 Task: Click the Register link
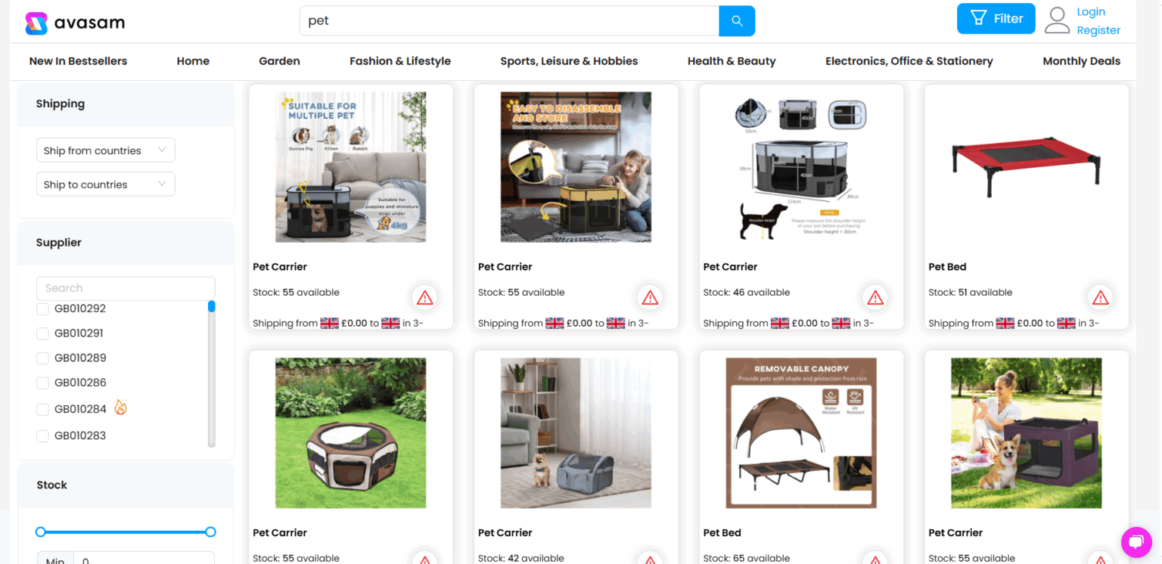(1098, 30)
